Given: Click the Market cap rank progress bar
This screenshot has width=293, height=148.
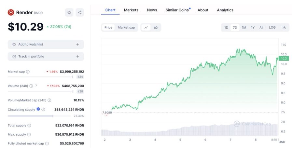Looking at the screenshot, I should (x=40, y=77).
